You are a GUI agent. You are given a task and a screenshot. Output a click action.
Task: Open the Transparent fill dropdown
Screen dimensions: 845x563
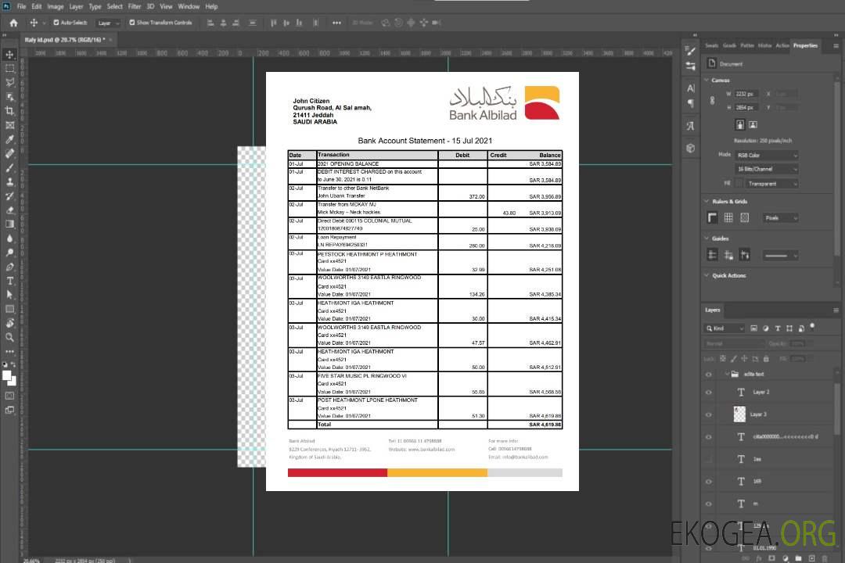coord(771,184)
